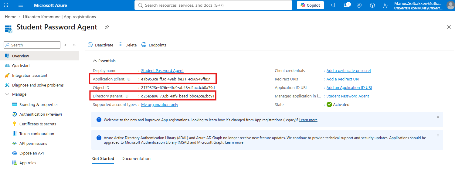Click the user account avatar
Image resolution: width=455 pixels, height=170 pixels.
[450, 5]
